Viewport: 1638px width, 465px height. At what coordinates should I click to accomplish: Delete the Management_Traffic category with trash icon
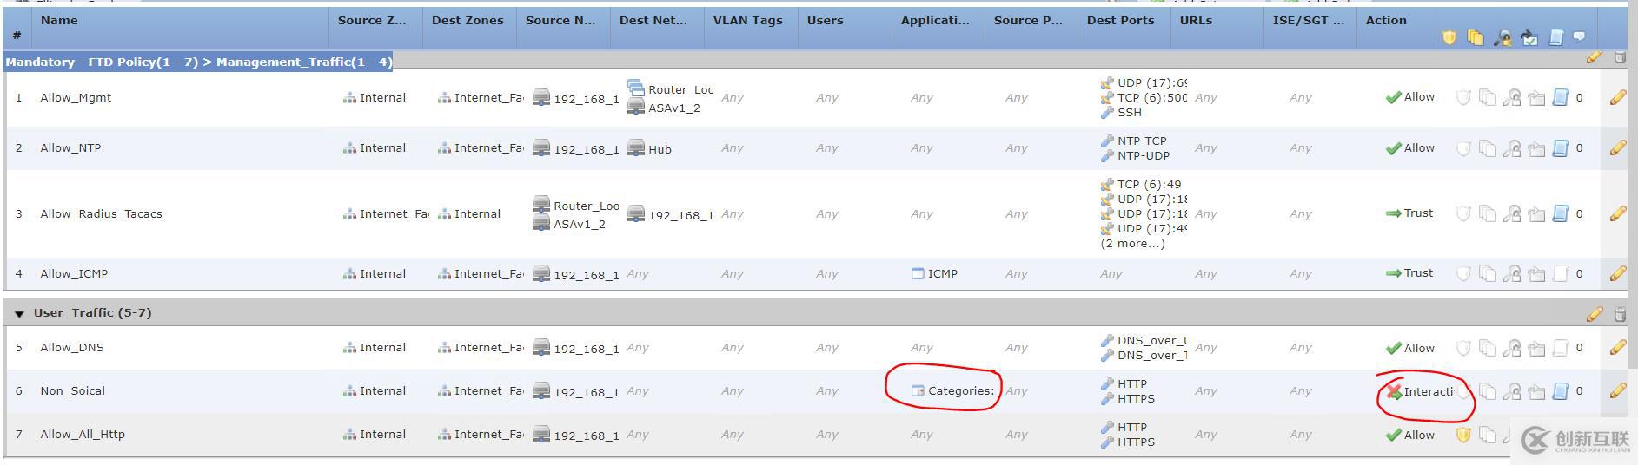(1620, 58)
